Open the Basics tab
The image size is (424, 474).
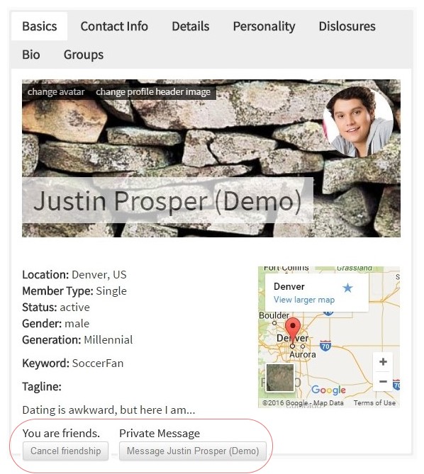[39, 26]
